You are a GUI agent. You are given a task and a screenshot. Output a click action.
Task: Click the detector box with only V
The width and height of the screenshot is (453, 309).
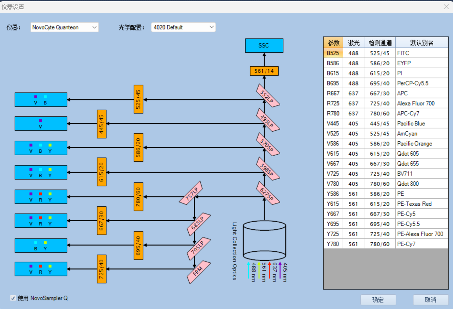point(41,124)
